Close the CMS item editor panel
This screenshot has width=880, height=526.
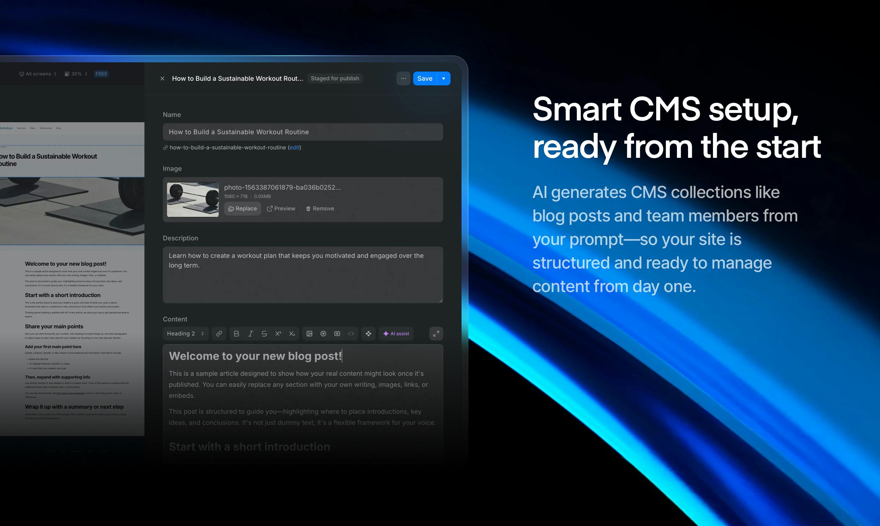(162, 79)
